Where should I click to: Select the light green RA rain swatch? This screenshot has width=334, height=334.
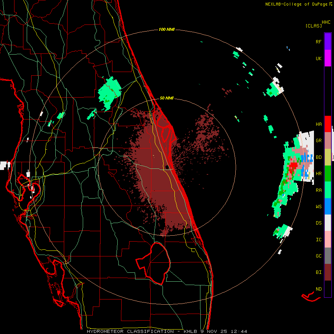[328, 190]
